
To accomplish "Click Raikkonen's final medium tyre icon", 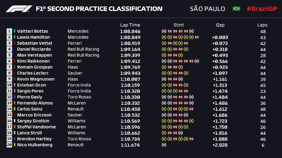I will click(197, 61).
